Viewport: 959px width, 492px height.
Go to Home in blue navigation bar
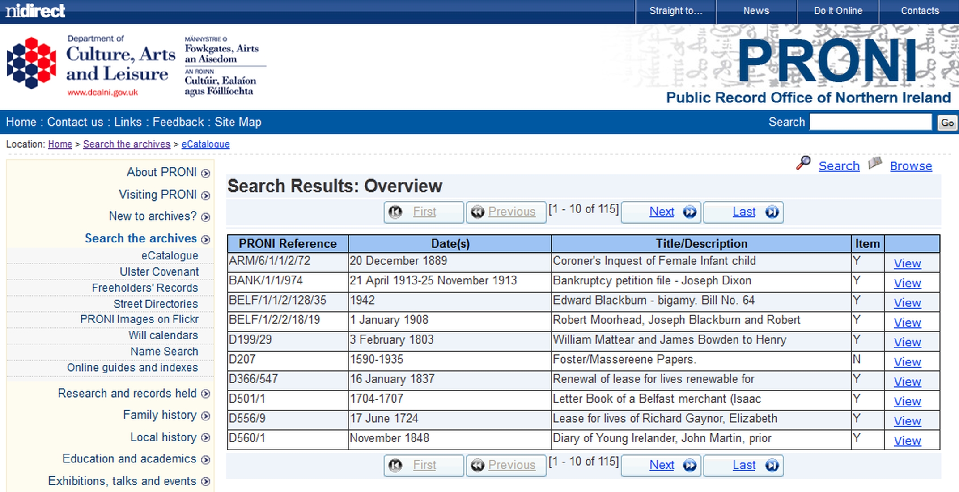(x=21, y=122)
